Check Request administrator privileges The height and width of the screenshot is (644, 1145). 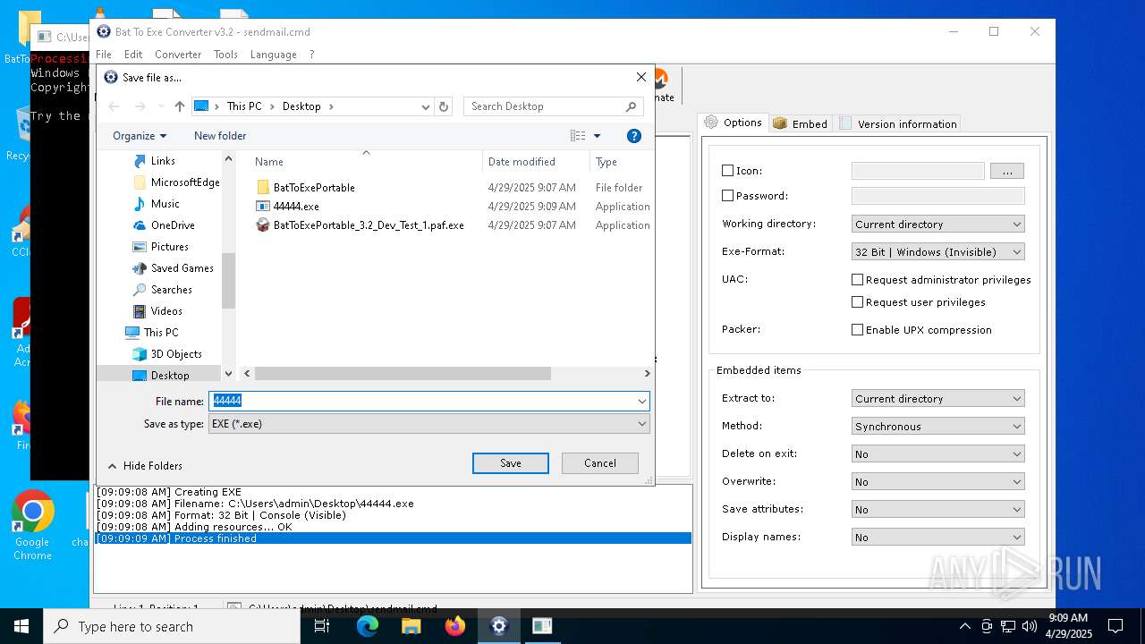(857, 280)
